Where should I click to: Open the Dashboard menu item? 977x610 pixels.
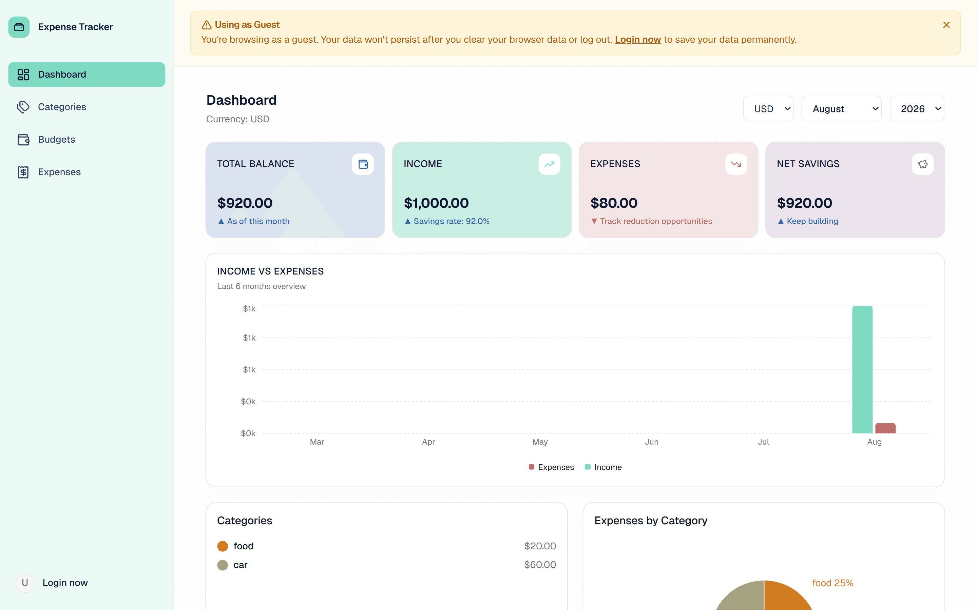87,75
